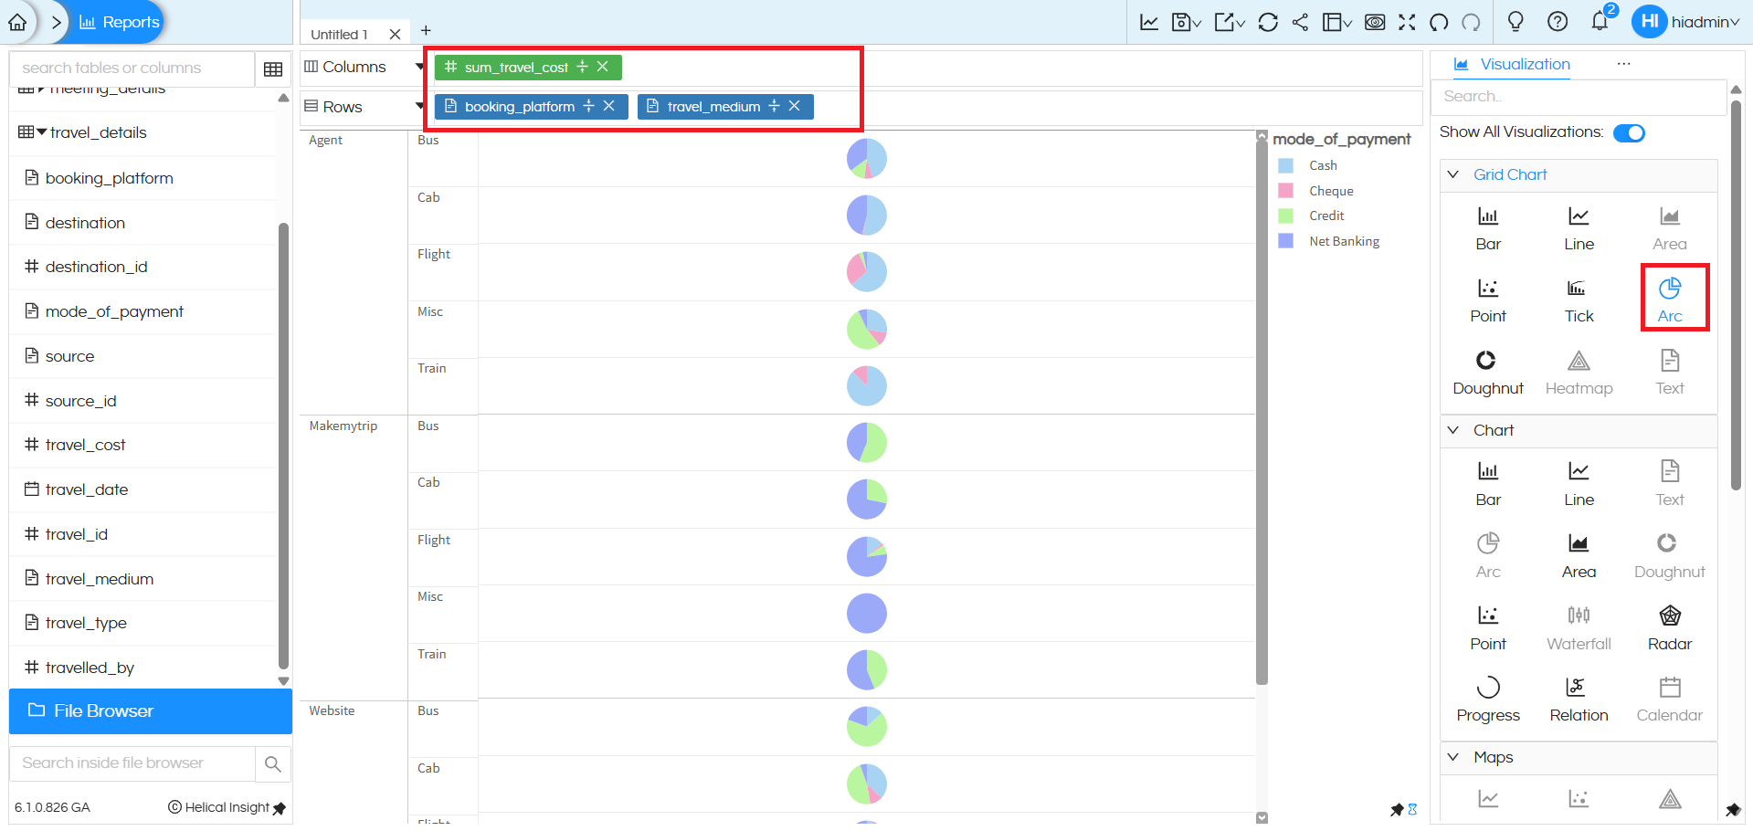
Task: Collapse the Maps section
Action: click(x=1453, y=757)
